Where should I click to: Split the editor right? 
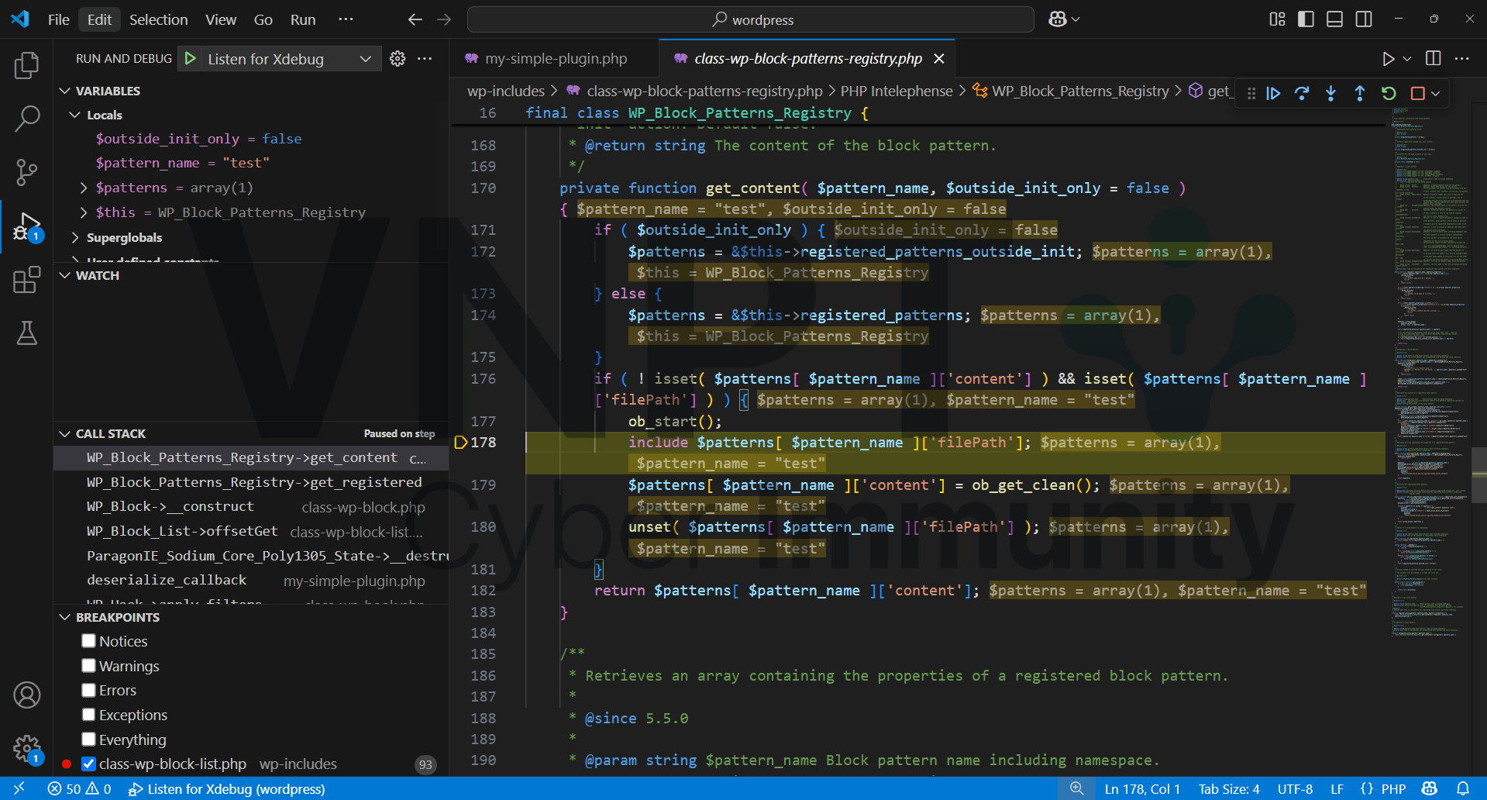coord(1434,59)
